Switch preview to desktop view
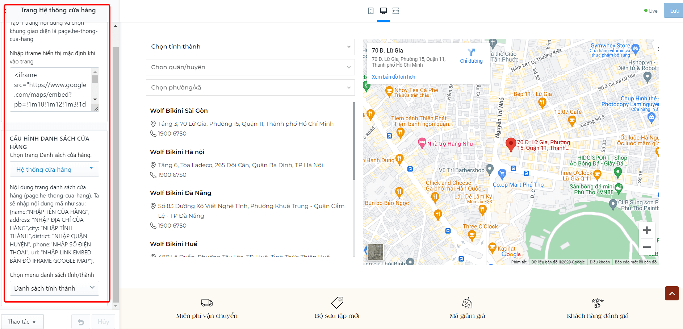 [384, 11]
